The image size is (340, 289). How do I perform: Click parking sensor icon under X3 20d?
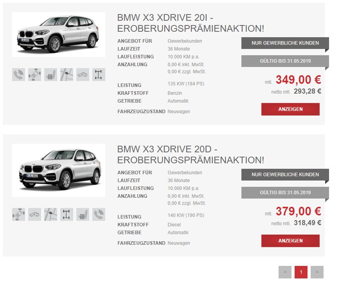tap(18, 214)
